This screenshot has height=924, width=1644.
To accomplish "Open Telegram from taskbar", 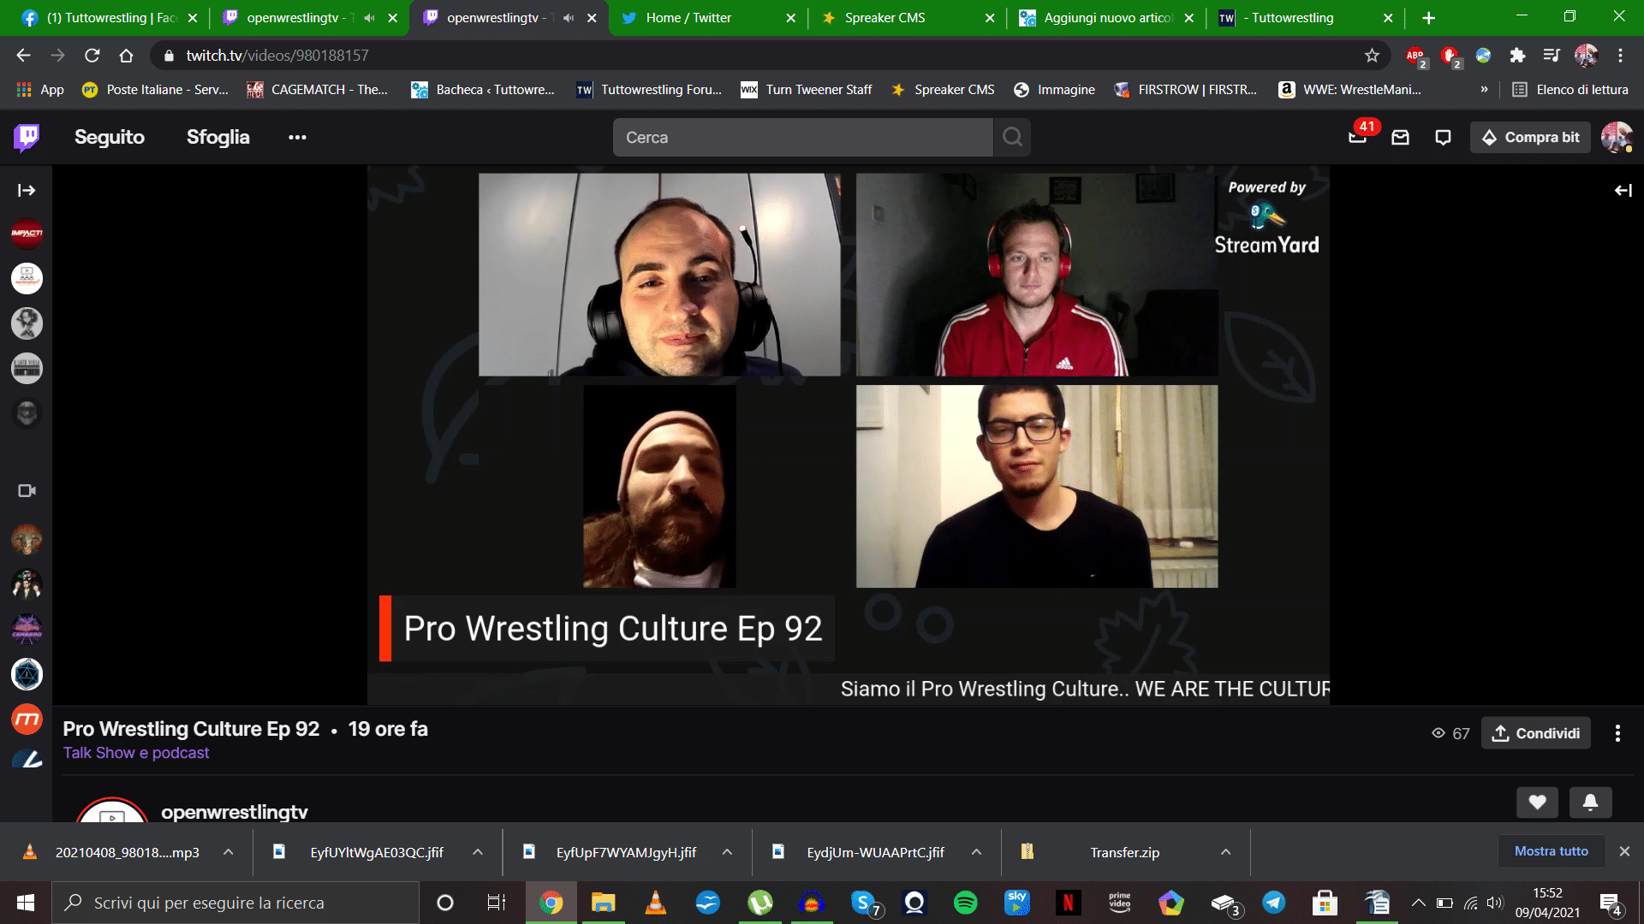I will click(x=1273, y=903).
